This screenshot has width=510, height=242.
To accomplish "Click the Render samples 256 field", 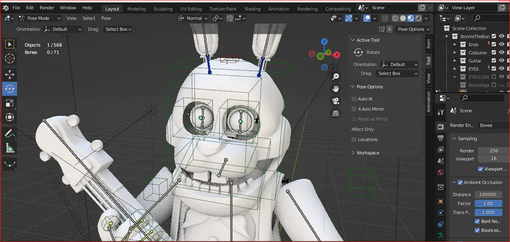I will click(494, 151).
